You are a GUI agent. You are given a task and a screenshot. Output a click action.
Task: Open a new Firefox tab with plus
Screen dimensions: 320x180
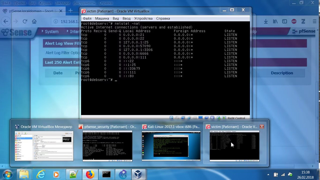click(70, 11)
